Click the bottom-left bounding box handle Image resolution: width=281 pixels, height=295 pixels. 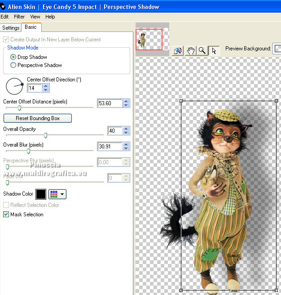point(181,290)
